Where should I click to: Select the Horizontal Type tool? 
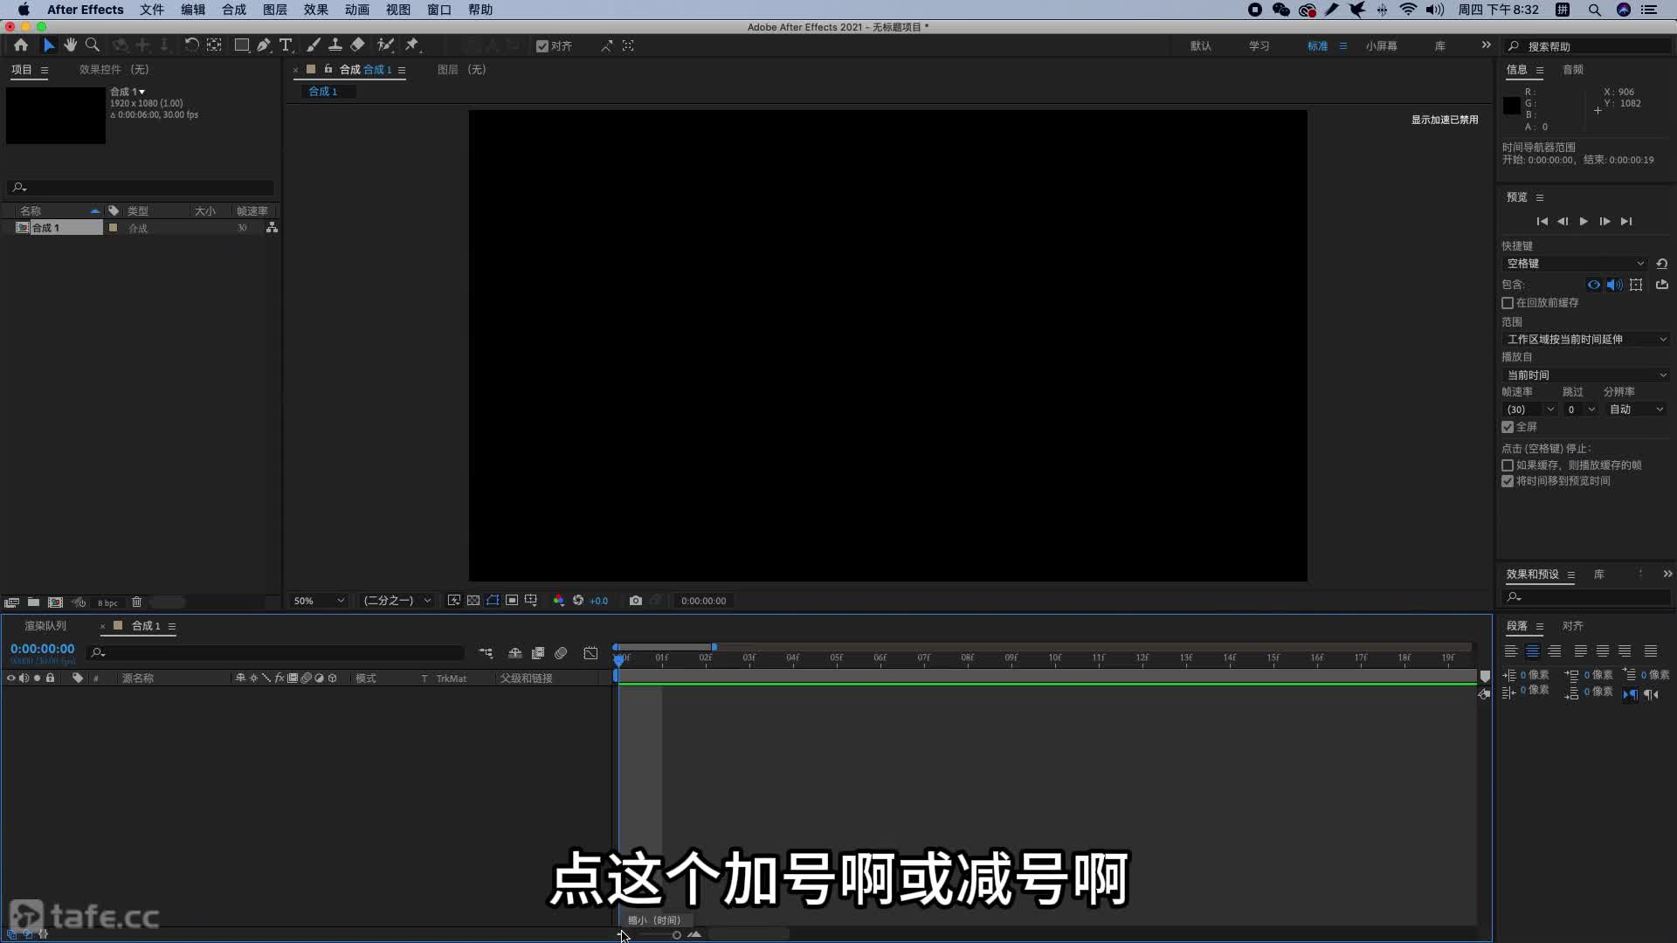286,45
